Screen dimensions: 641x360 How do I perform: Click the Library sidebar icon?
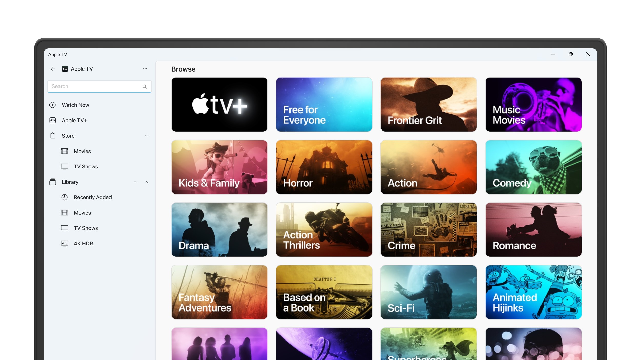point(52,182)
